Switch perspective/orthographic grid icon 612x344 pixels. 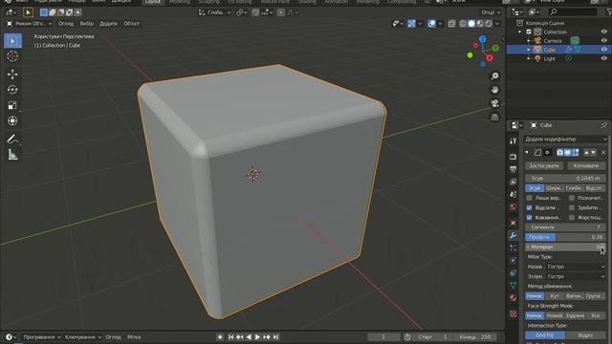(494, 117)
